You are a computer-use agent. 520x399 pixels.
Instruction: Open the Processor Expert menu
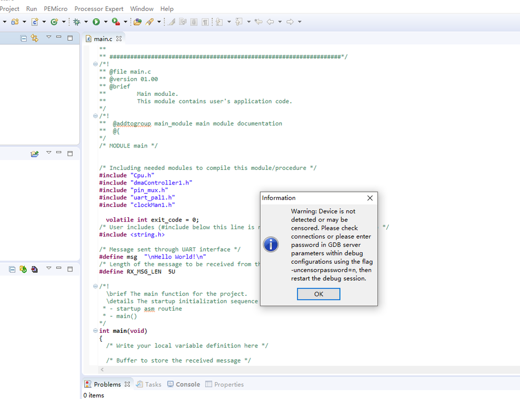click(99, 9)
